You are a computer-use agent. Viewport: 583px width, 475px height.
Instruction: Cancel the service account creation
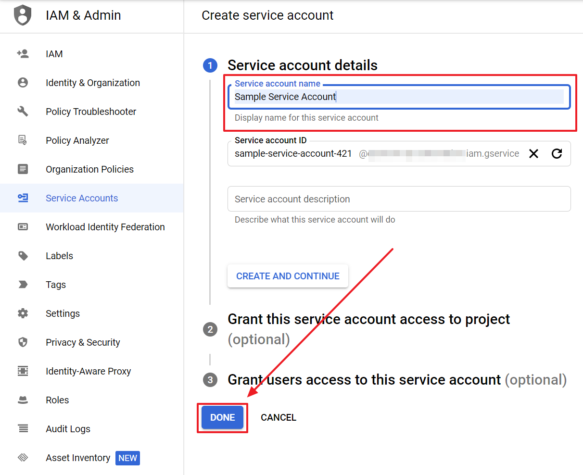pos(278,417)
